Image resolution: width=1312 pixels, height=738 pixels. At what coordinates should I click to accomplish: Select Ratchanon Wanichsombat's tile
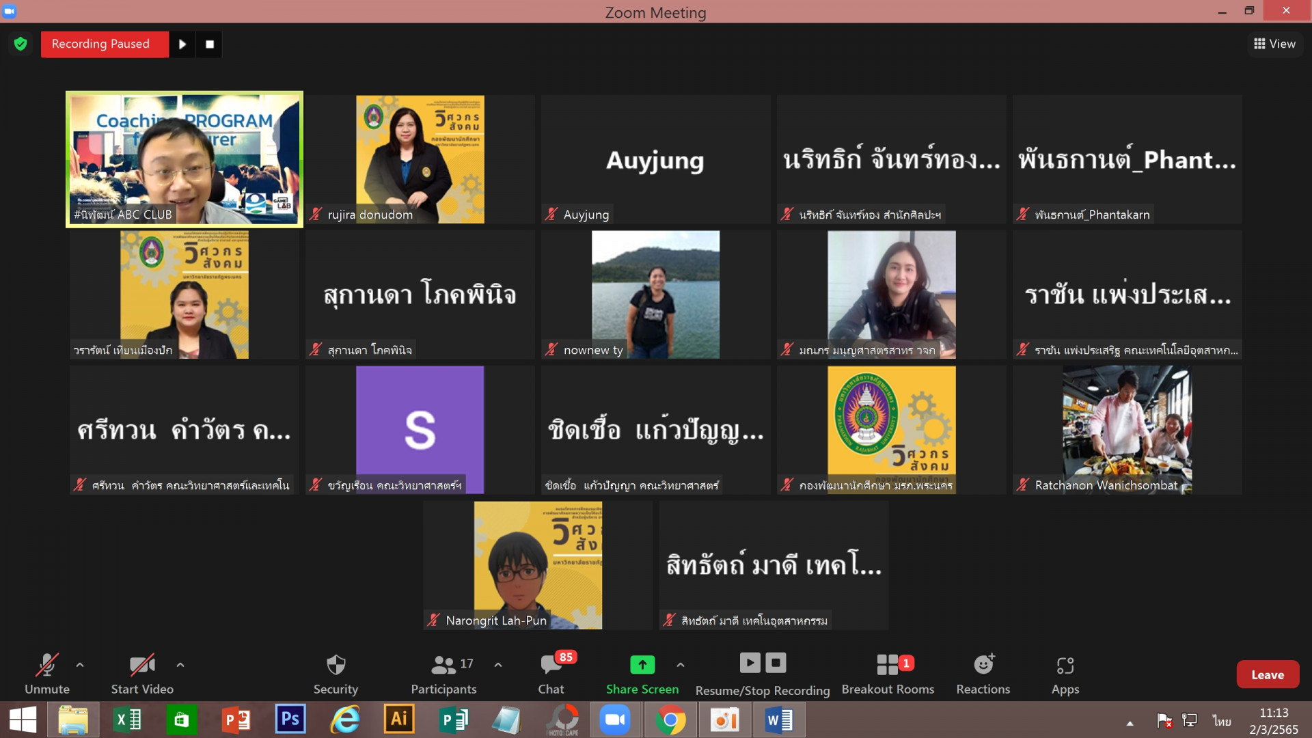pyautogui.click(x=1127, y=430)
